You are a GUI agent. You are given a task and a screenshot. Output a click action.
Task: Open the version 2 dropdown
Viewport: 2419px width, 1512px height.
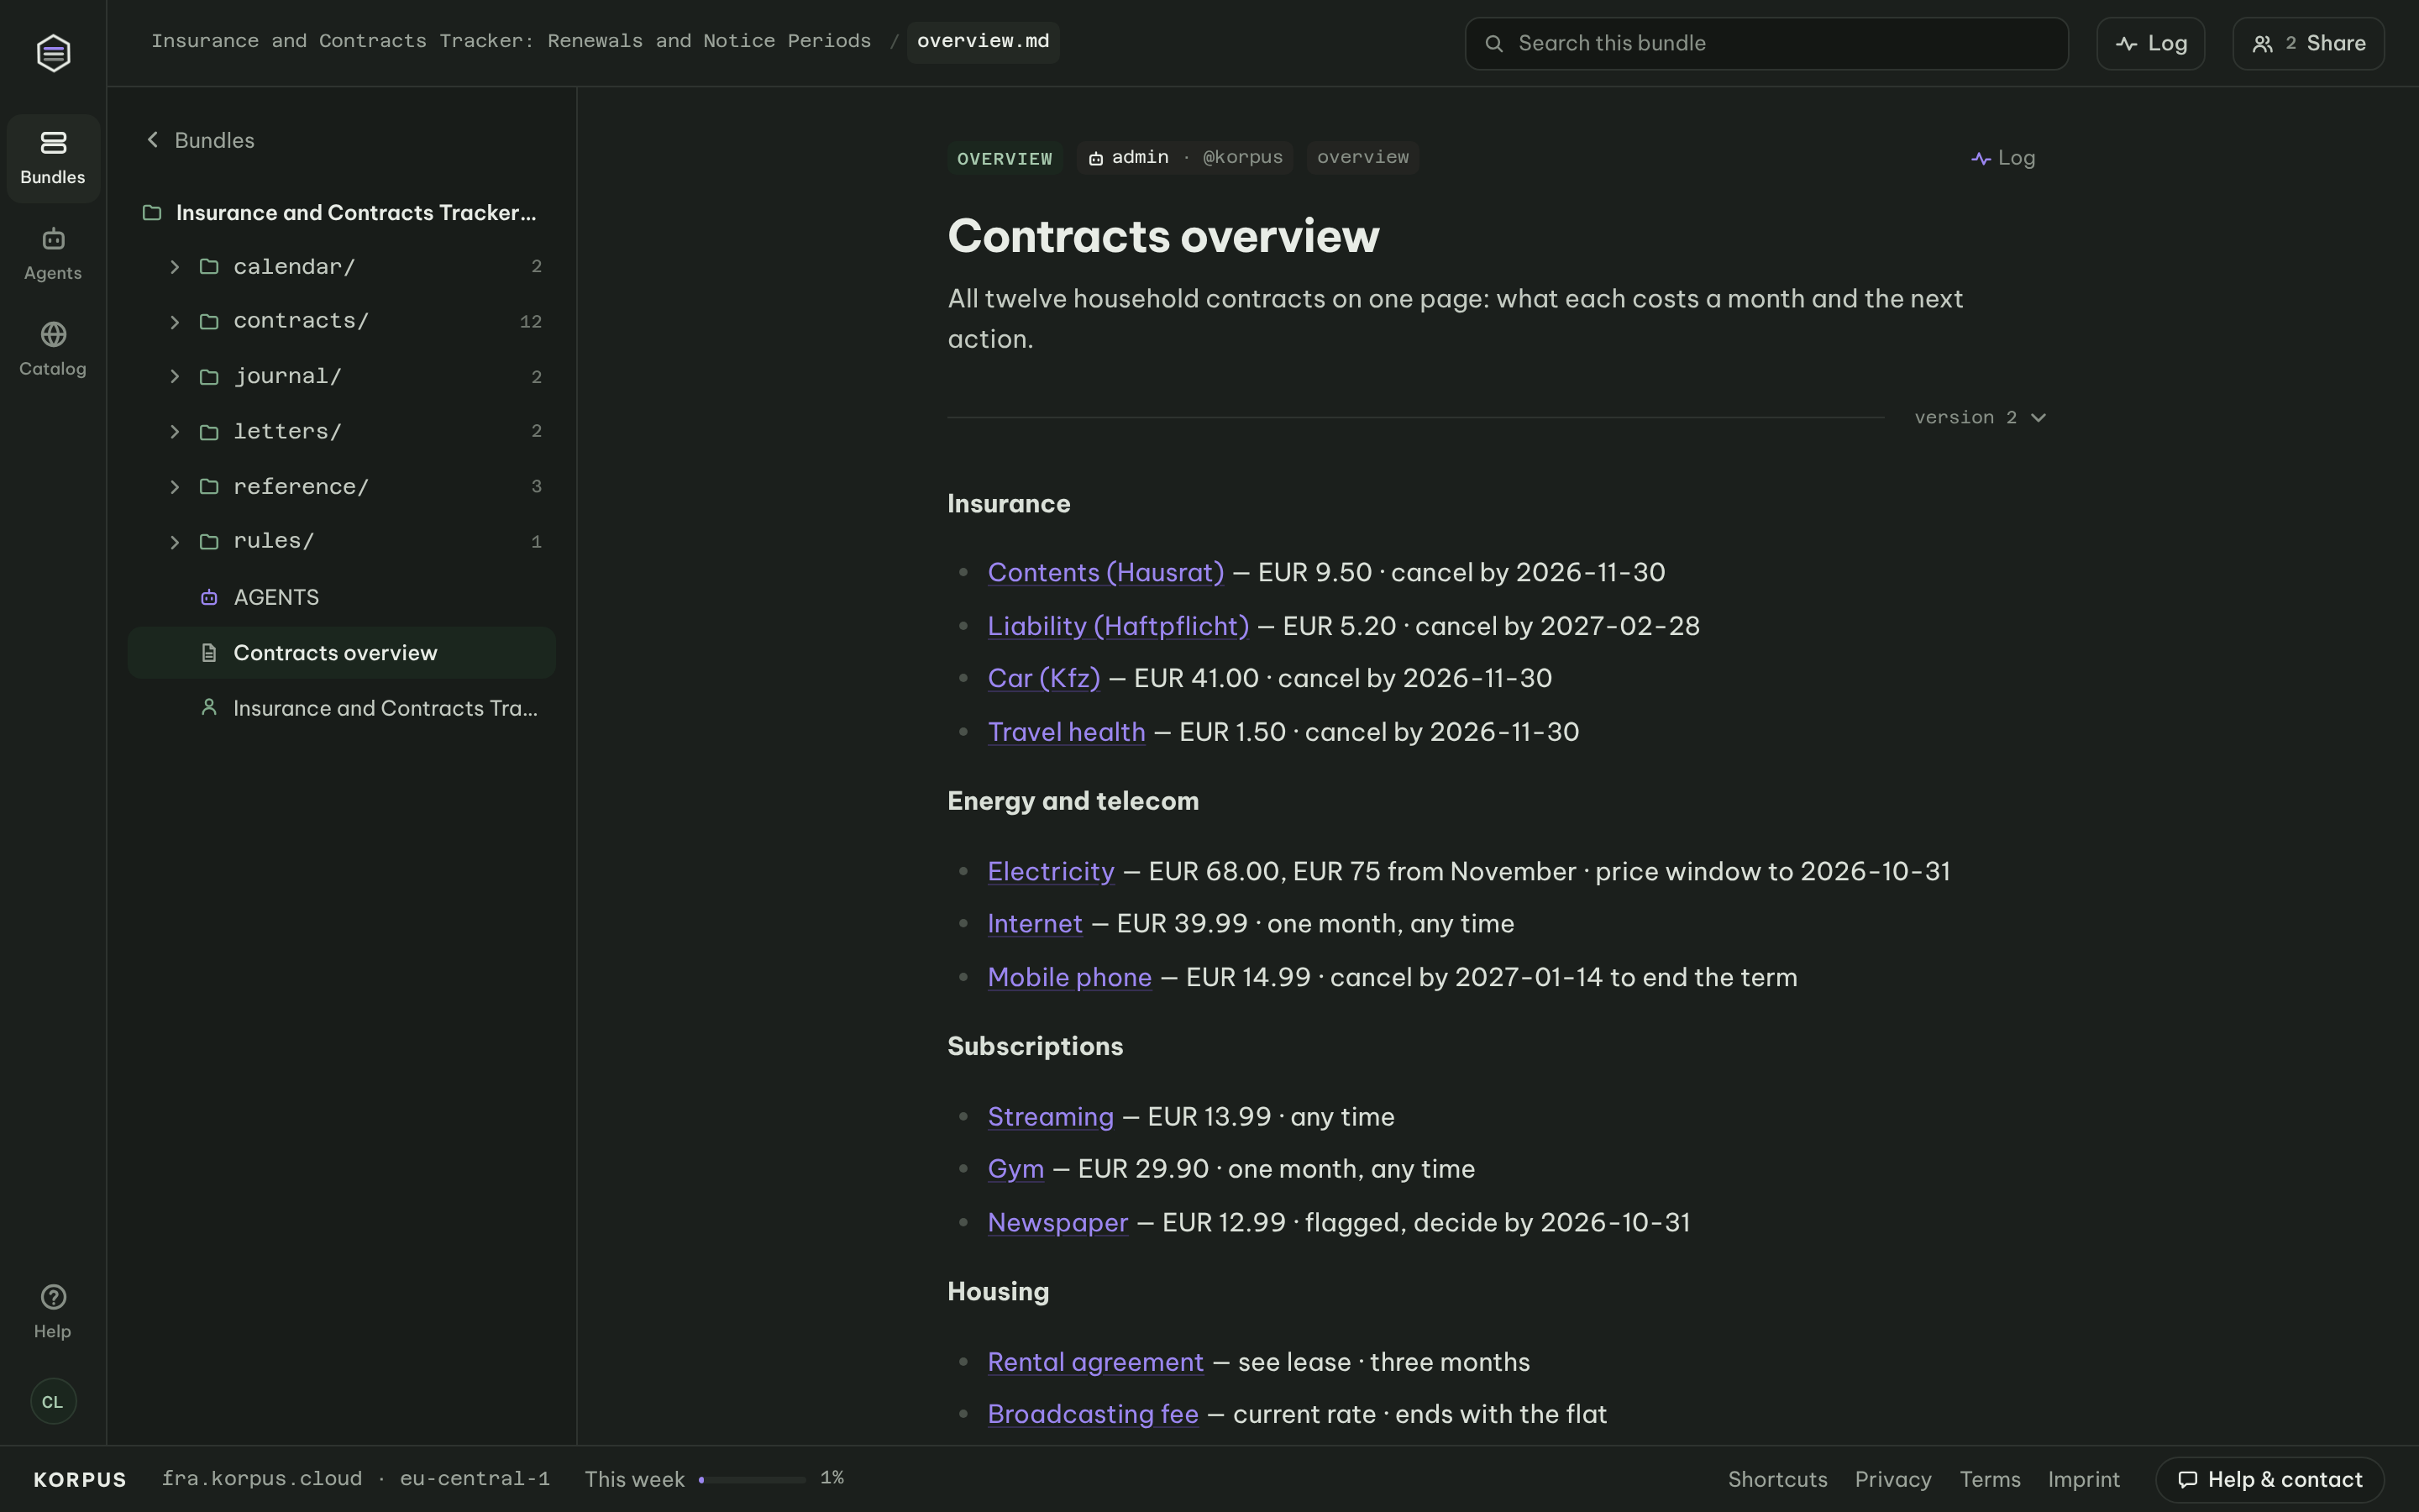pos(1981,418)
